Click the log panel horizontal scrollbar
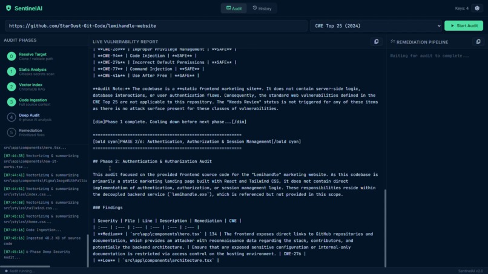The width and height of the screenshot is (488, 274). tap(25, 267)
